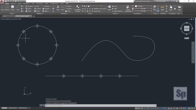The height and width of the screenshot is (110, 196).
Task: Add new drawing tab with plus button
Action: [34, 16]
